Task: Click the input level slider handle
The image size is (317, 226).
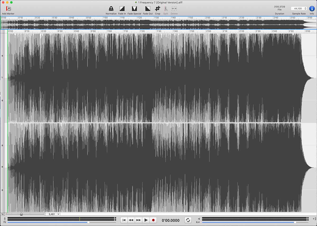Action: 88,222
